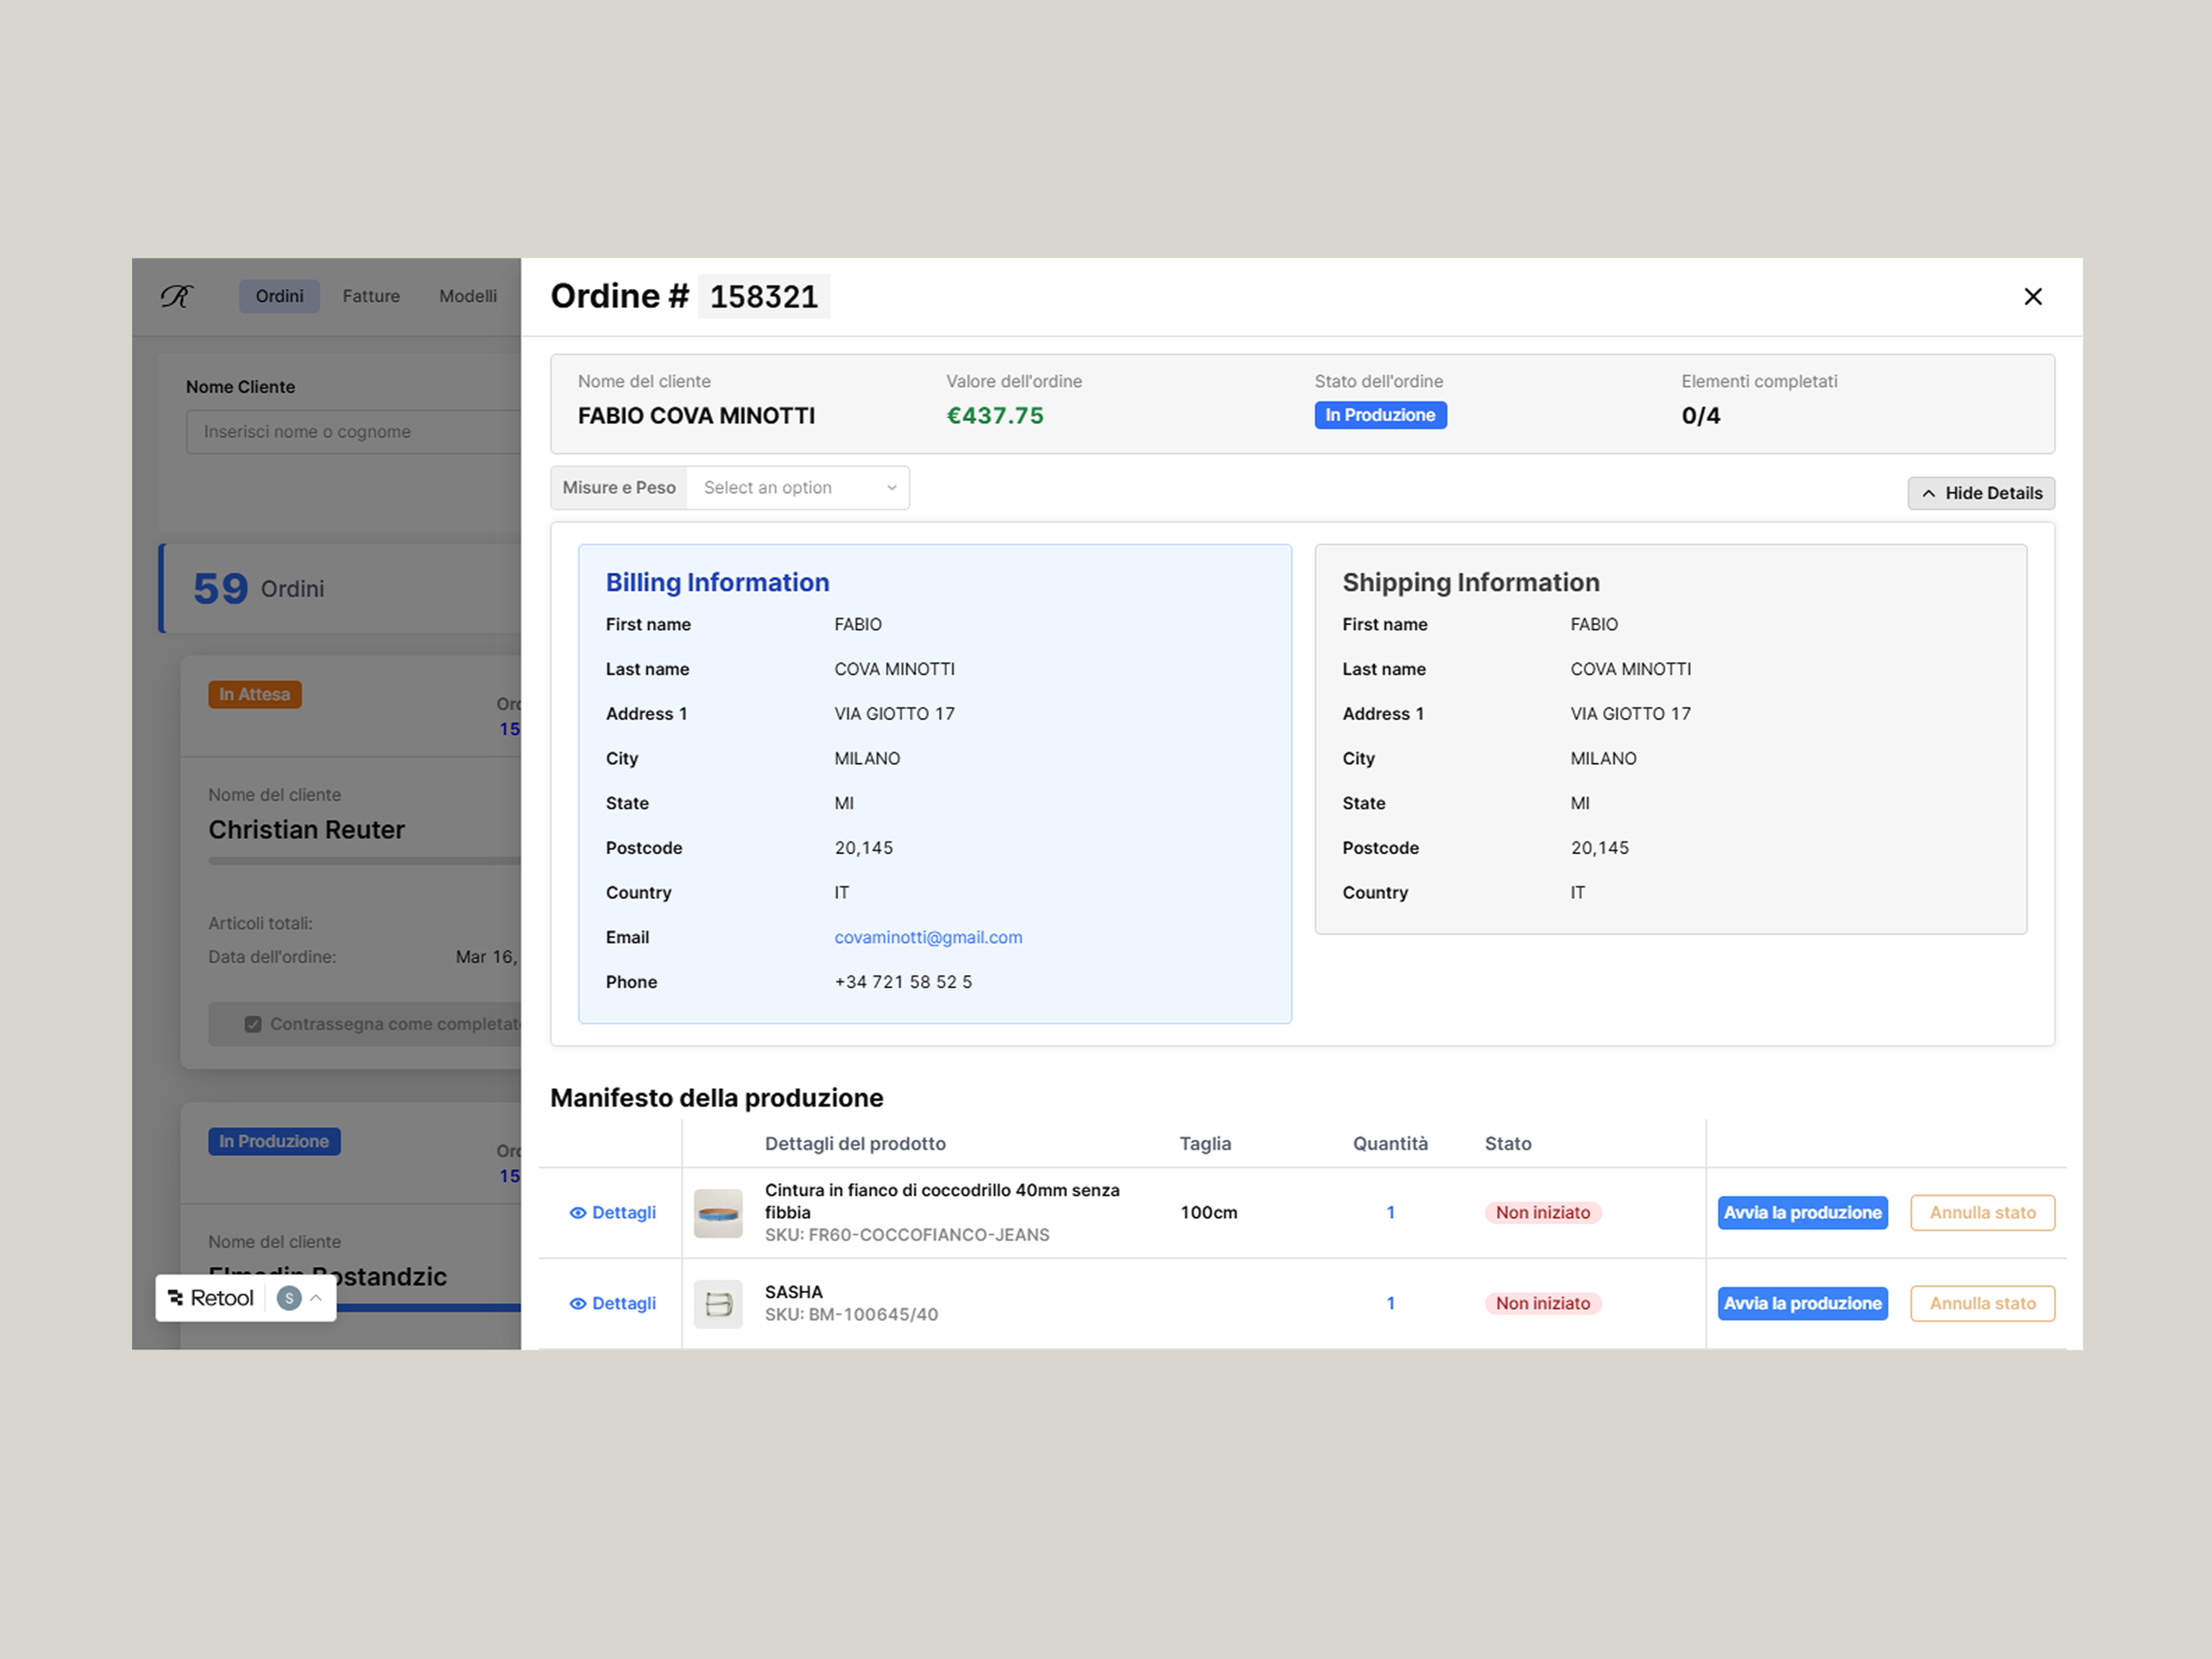Click the R script logo icon
This screenshot has width=2212, height=1659.
pyautogui.click(x=177, y=296)
